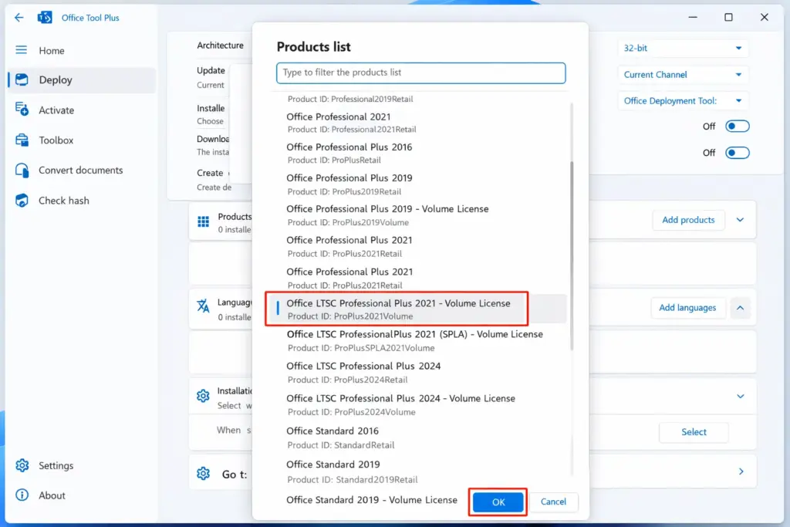The width and height of the screenshot is (790, 527).
Task: Click the About info icon
Action: [21, 495]
